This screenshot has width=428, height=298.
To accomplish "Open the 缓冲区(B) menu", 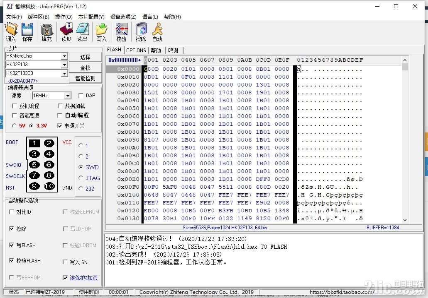I will 39,17.
